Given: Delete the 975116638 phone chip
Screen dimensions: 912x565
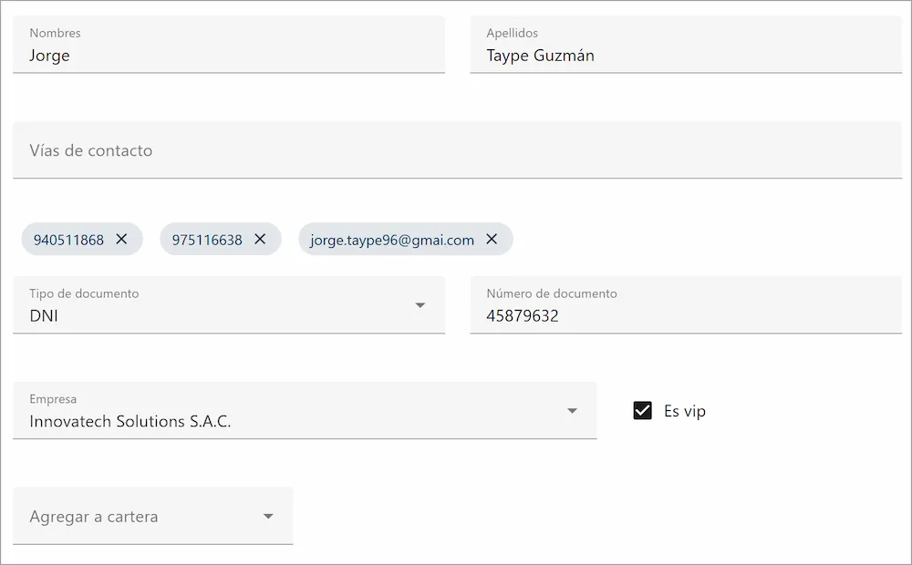Looking at the screenshot, I should click(x=260, y=239).
